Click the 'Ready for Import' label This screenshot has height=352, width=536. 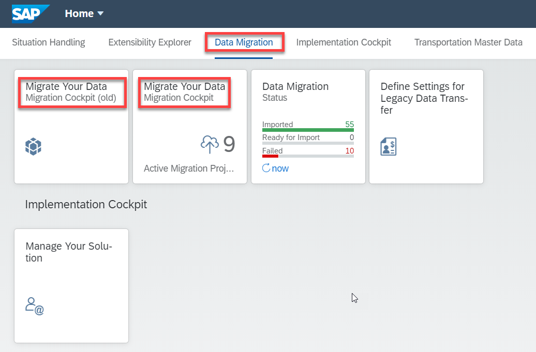(291, 137)
